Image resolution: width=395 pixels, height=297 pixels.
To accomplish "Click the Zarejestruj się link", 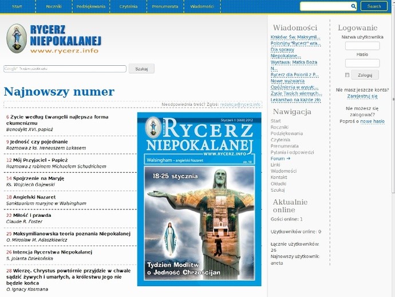I will point(362,96).
